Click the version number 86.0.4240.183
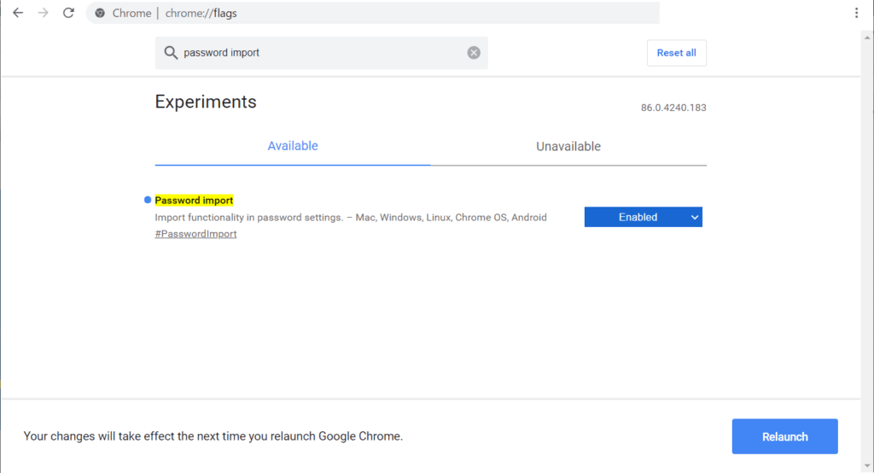 pos(673,108)
